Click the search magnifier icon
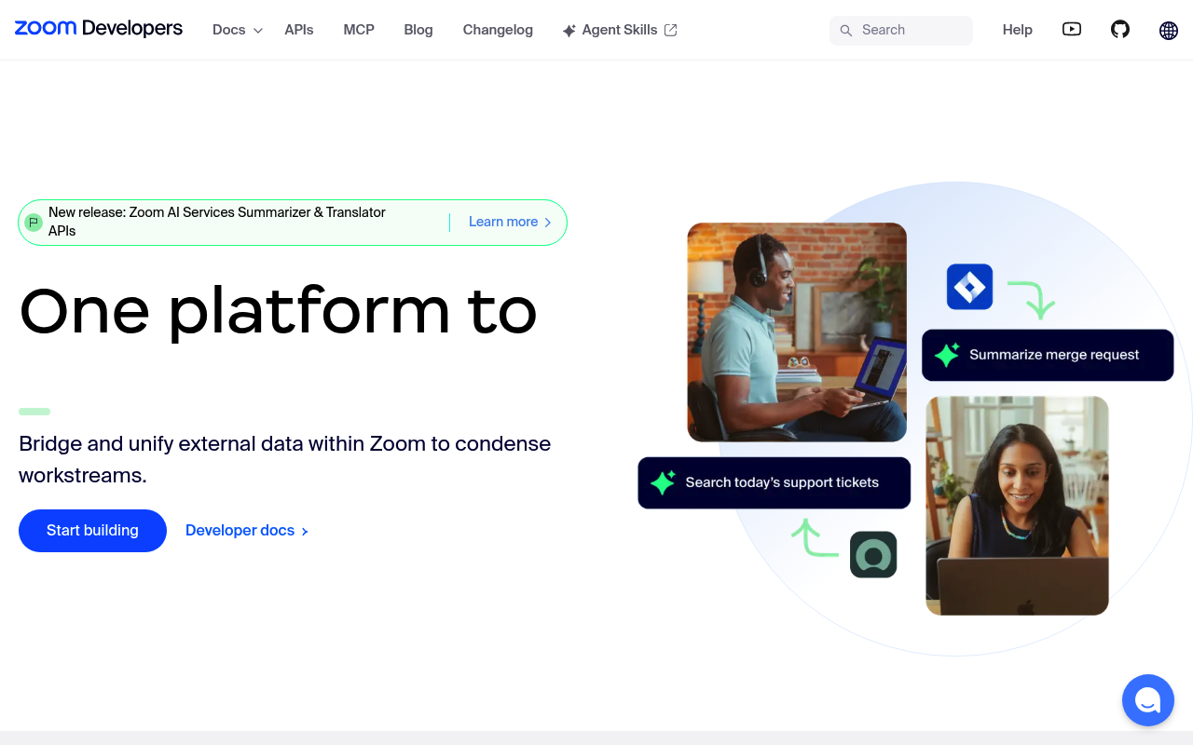 pyautogui.click(x=846, y=31)
